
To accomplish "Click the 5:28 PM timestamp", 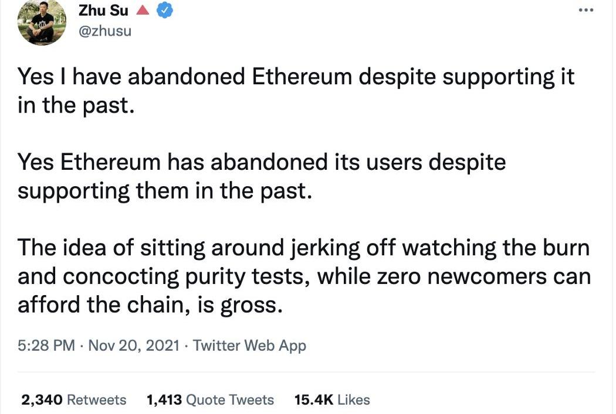I will coord(46,345).
